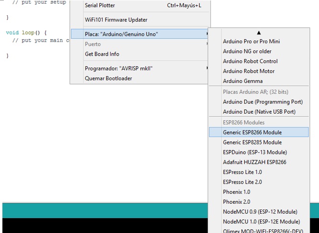319x233 pixels.
Task: Select Generic ESP8266 Module board
Action: (x=252, y=132)
